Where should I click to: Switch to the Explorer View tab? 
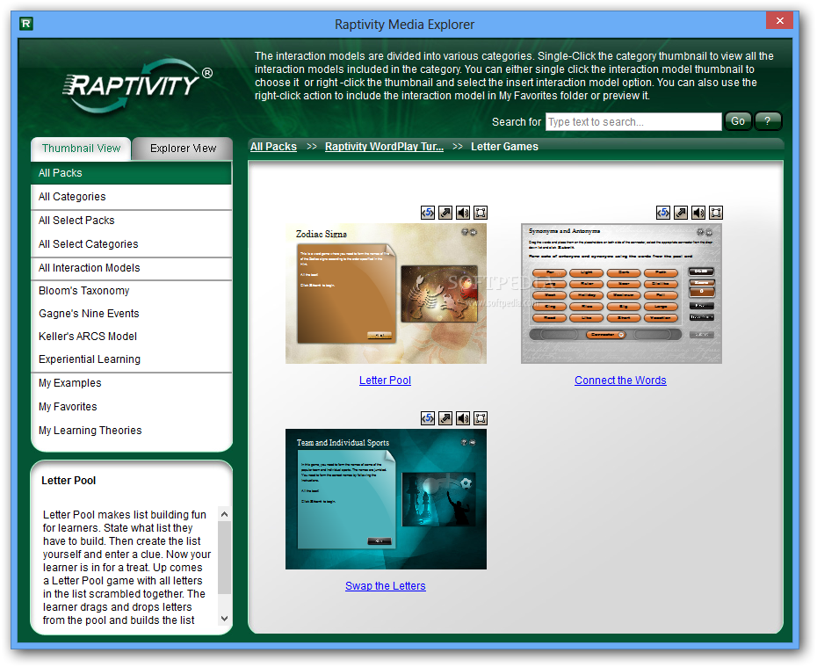(x=183, y=149)
